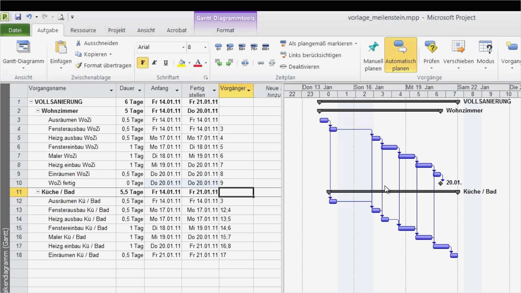Toggle Underline formatting button
Viewport: 521px width, 293px height.
pyautogui.click(x=166, y=63)
